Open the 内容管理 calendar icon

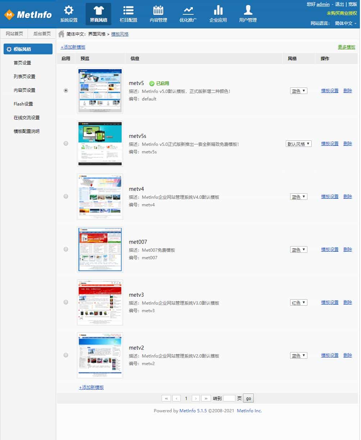[158, 10]
